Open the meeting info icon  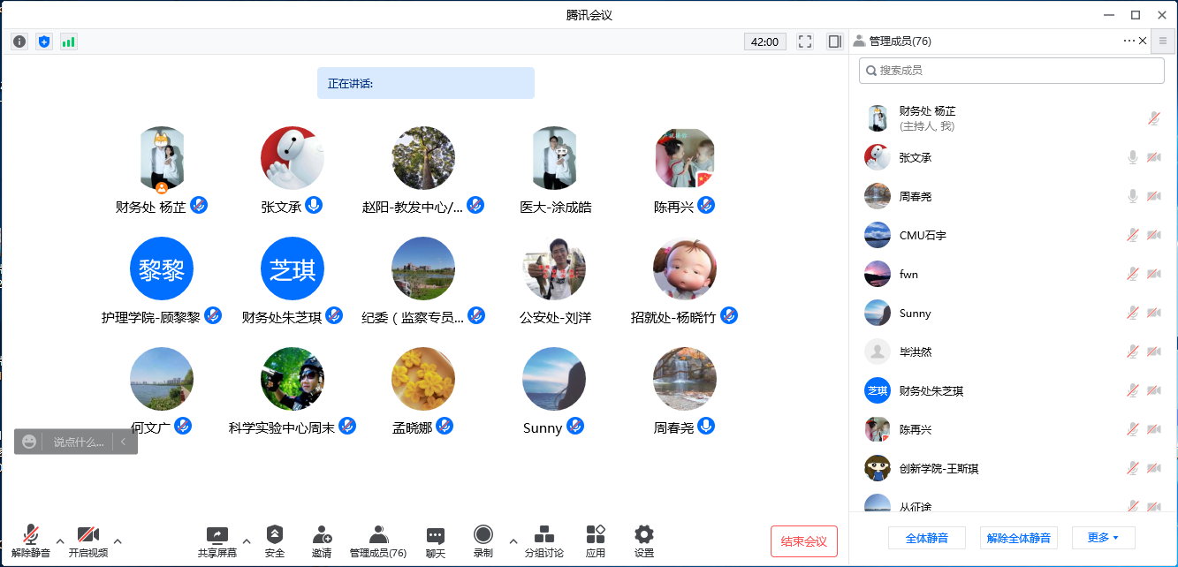click(x=19, y=42)
